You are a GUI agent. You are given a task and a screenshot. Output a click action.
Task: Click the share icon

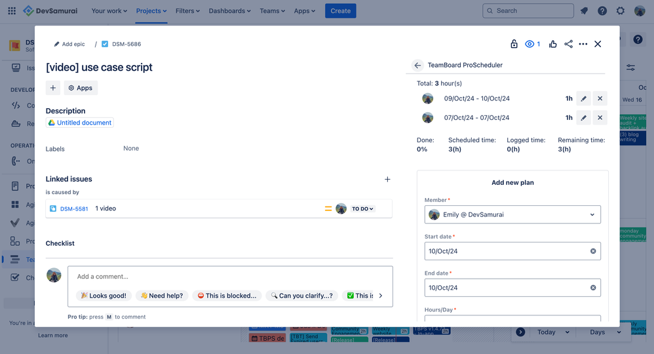568,44
